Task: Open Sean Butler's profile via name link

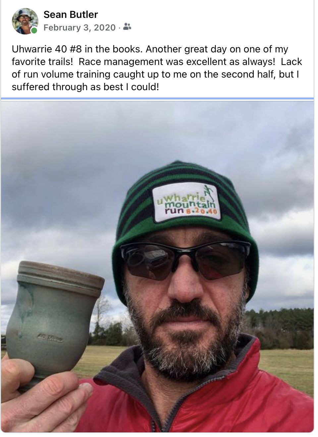Action: click(71, 15)
